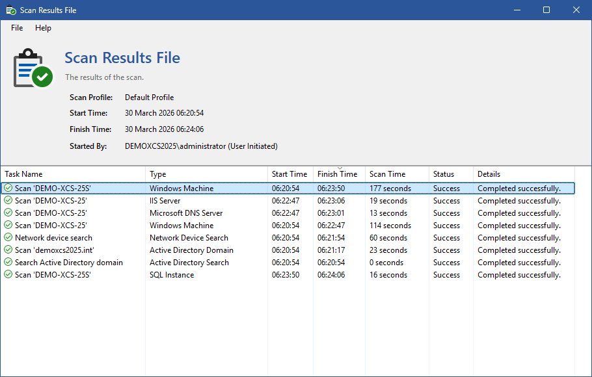The height and width of the screenshot is (377, 592).
Task: Click the Status column header
Action: 444,174
